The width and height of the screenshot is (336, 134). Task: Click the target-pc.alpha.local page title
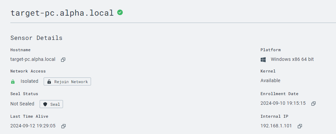[x=62, y=13]
